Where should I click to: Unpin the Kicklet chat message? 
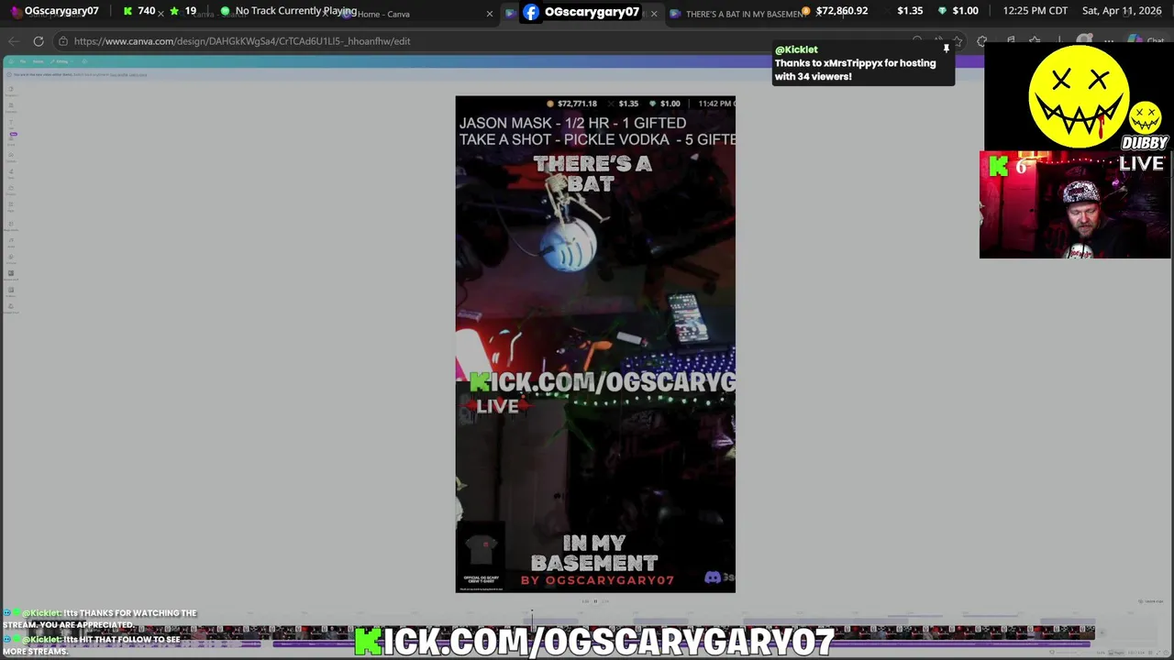coord(947,49)
